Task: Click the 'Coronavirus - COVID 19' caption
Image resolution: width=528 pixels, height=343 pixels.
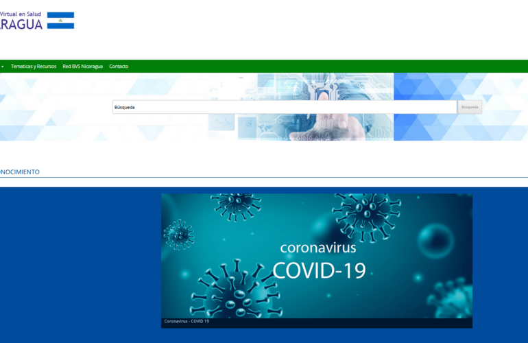Action: click(x=187, y=321)
